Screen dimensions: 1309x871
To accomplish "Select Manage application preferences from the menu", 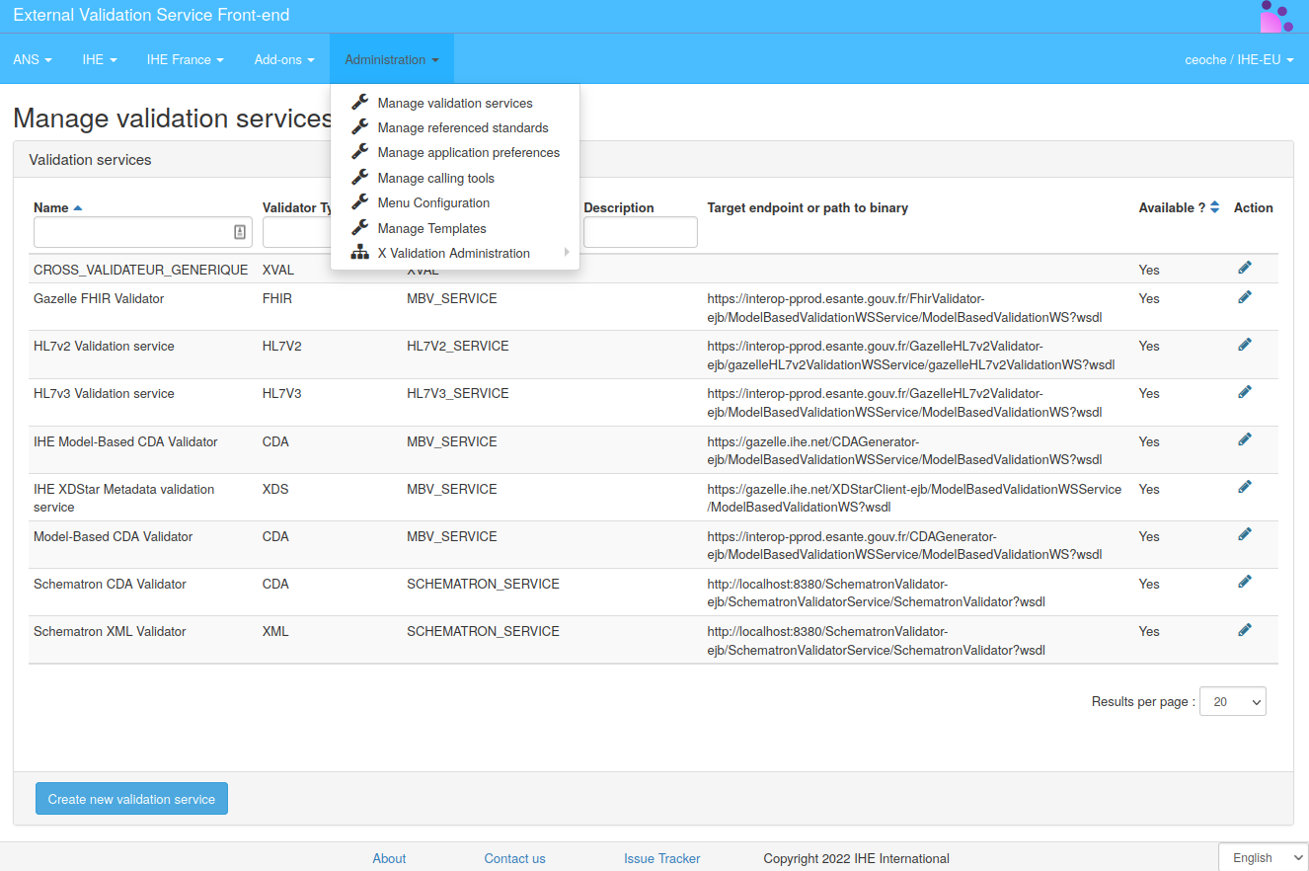I will click(468, 152).
